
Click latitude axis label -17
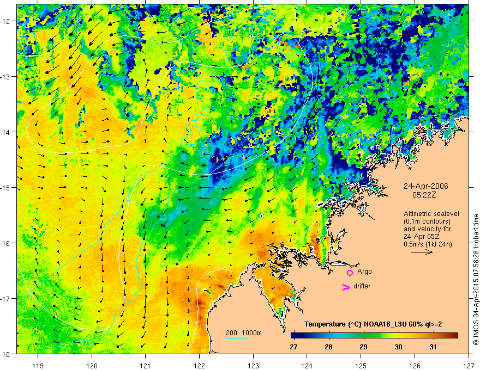tap(5, 298)
